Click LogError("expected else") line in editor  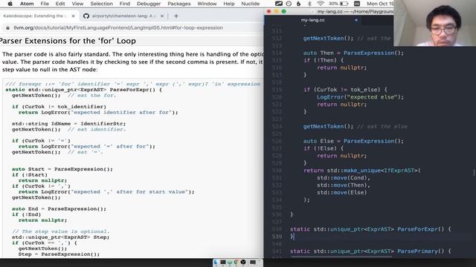coord(360,97)
